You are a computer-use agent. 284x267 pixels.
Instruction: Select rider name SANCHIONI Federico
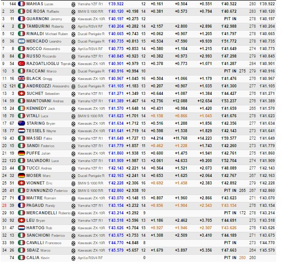[x=46, y=235]
